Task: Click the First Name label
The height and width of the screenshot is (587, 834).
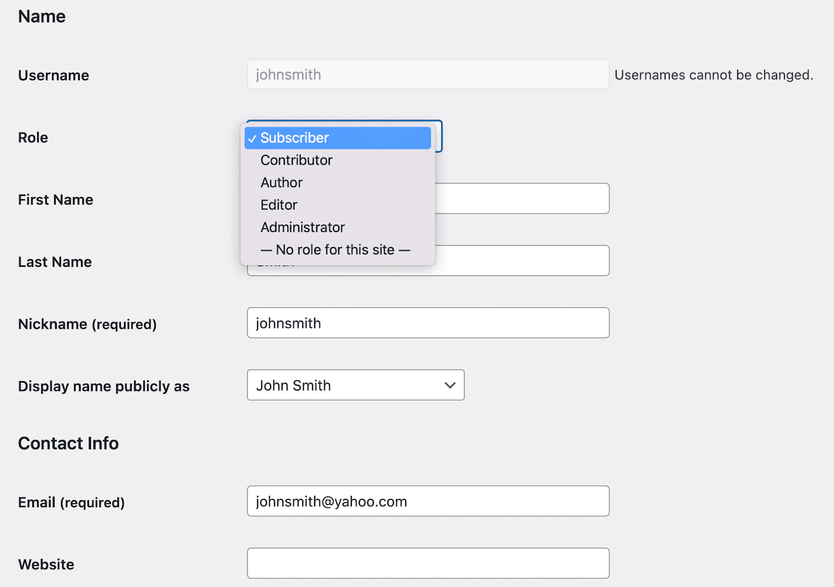Action: [55, 200]
